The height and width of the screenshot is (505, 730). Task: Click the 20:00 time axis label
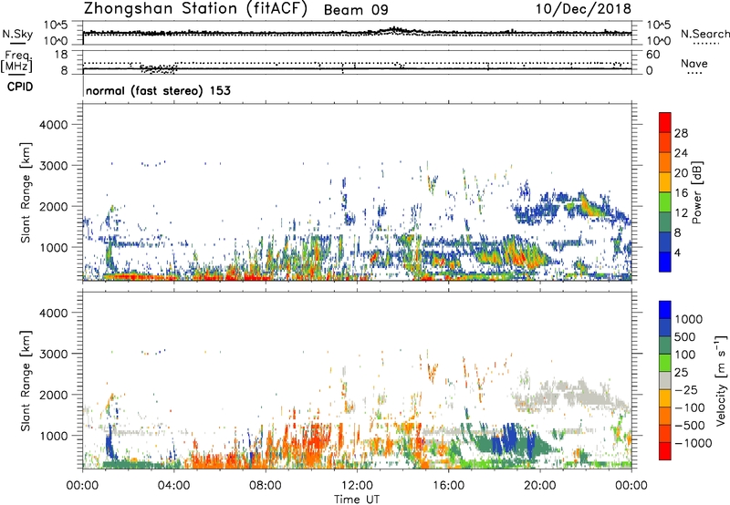(539, 486)
